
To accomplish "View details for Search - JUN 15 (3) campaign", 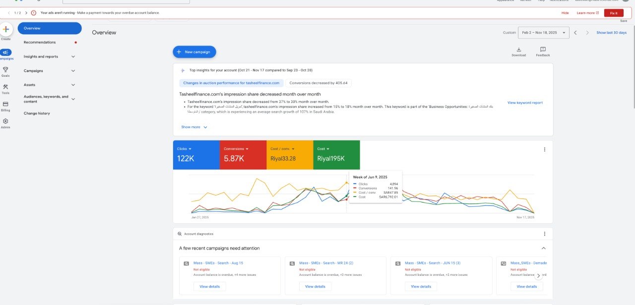I will pyautogui.click(x=421, y=286).
